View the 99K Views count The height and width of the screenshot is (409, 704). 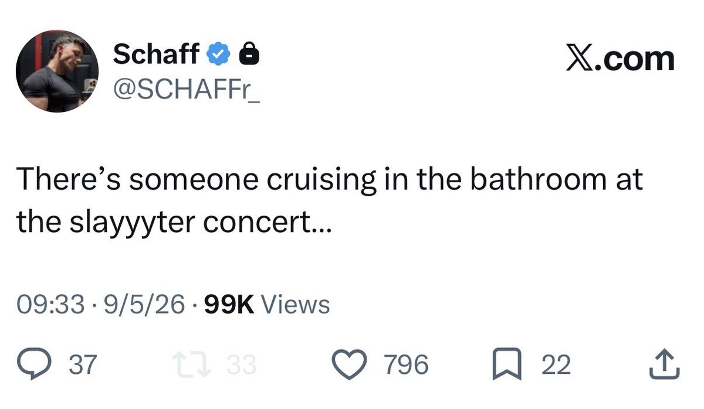tap(266, 305)
